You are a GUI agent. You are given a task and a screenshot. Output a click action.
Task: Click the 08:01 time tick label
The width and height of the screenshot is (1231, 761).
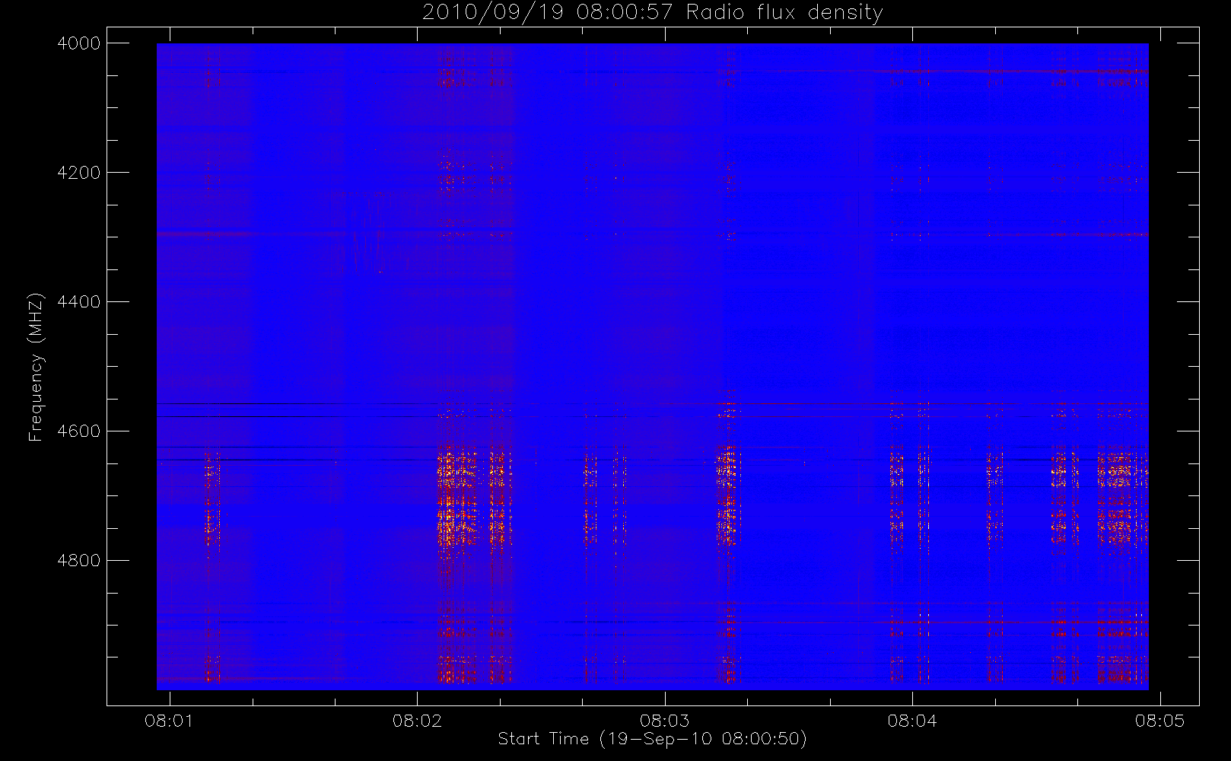point(169,721)
